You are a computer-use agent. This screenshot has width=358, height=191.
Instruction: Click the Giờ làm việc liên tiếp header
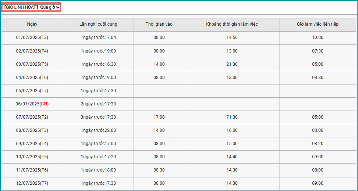pos(318,24)
